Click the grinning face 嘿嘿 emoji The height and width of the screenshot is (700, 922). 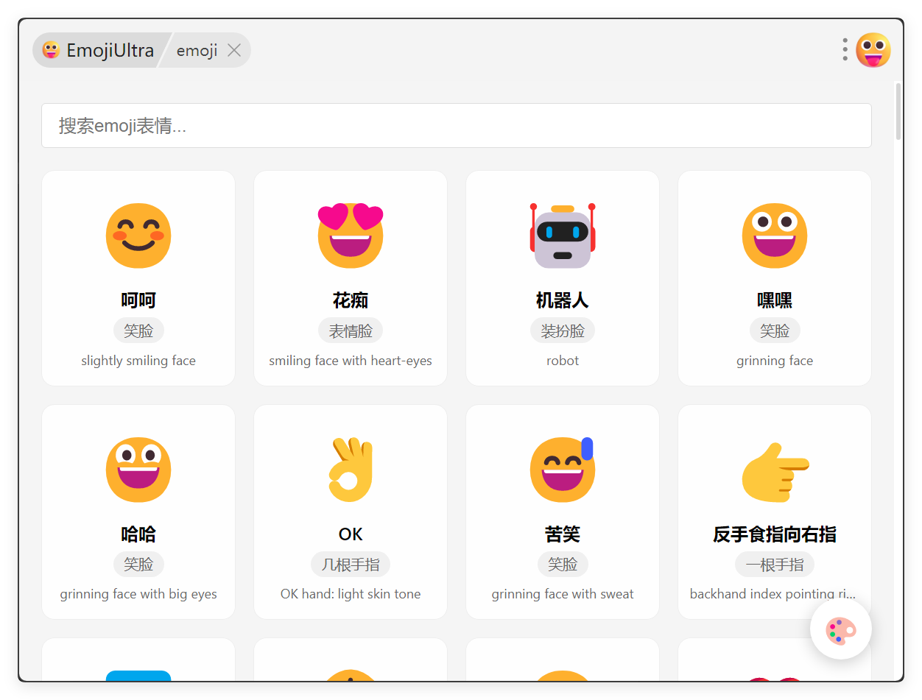(775, 236)
